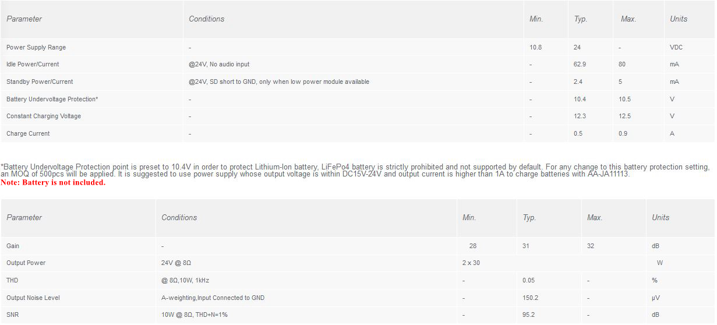
Task: Select the "Charge Current" parameter label
Action: [28, 133]
